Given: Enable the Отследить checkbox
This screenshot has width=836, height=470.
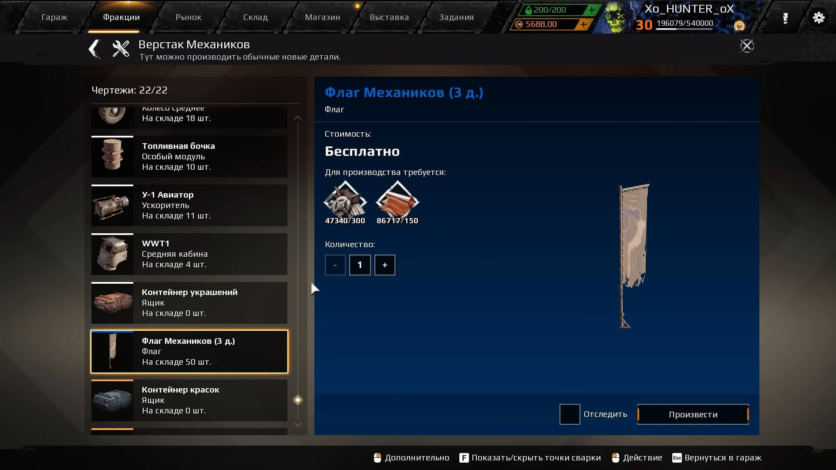Looking at the screenshot, I should point(570,414).
